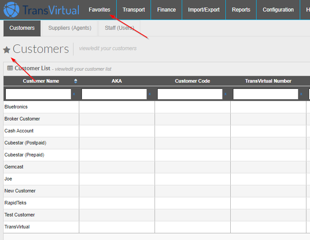Click the TransVirtual Number column header
The height and width of the screenshot is (240, 310).
pos(268,81)
